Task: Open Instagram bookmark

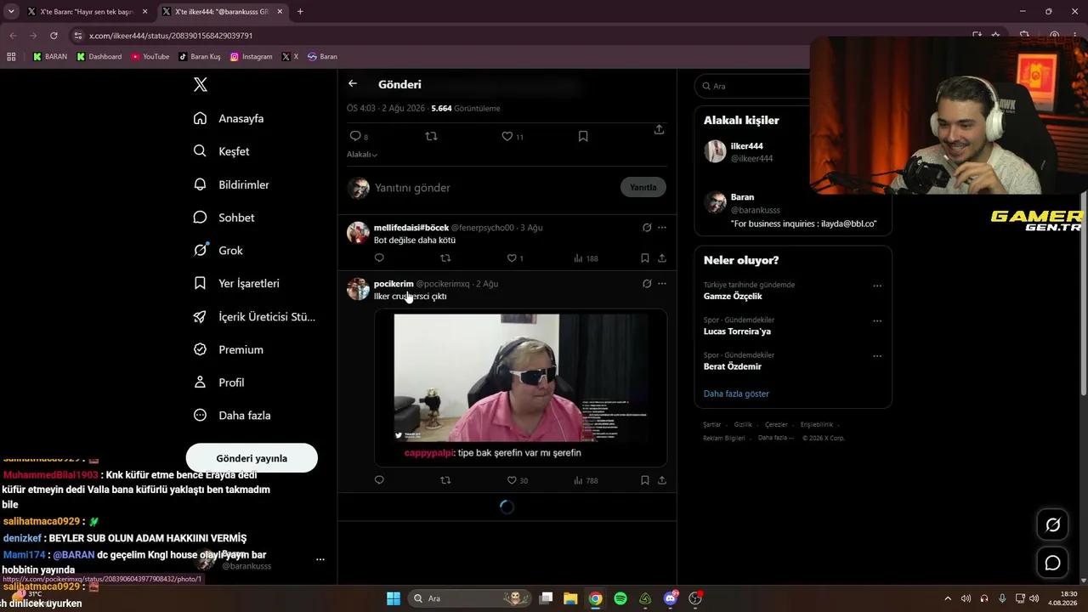Action: coord(251,57)
